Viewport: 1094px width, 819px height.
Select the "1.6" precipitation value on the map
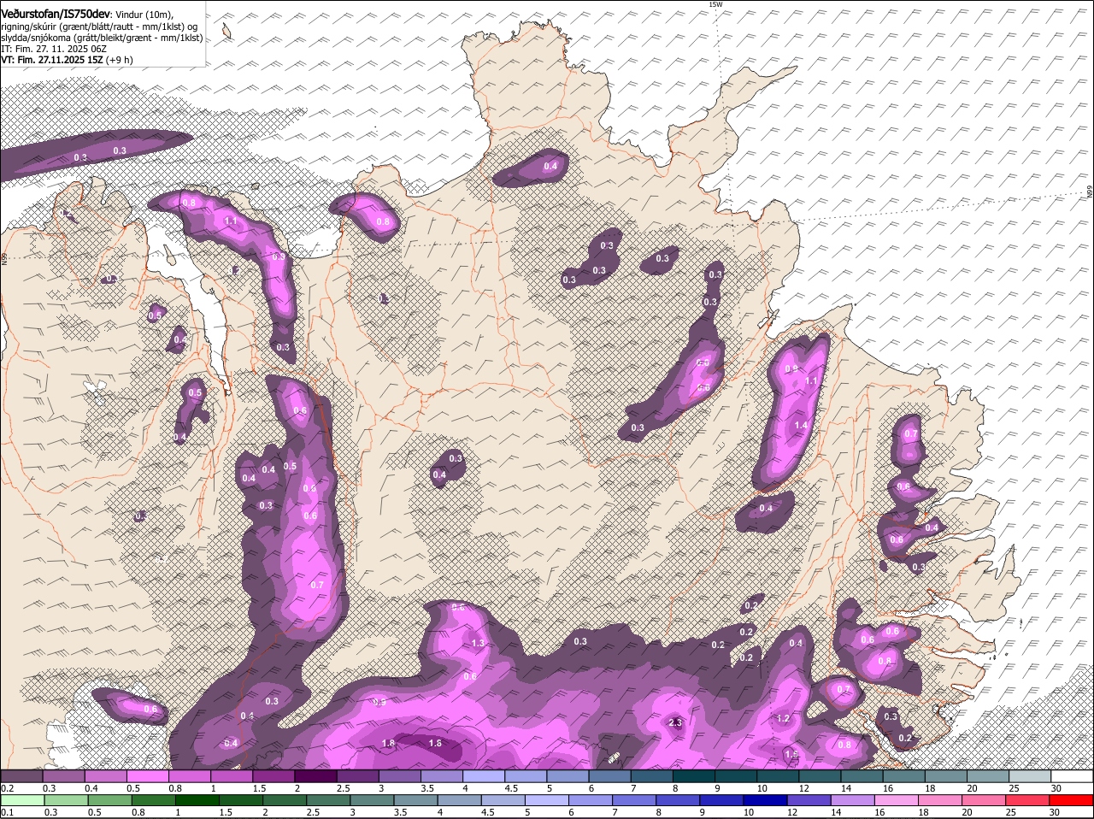[434, 744]
